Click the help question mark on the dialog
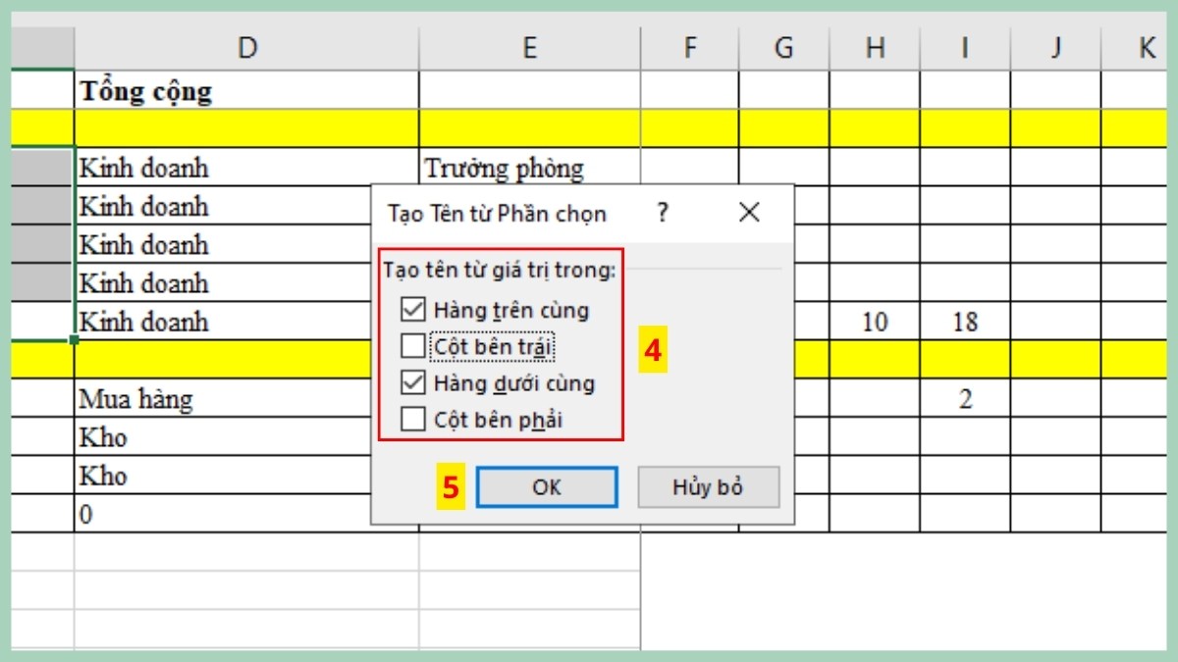 click(663, 212)
